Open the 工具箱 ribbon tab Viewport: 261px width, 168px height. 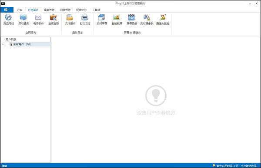pyautogui.click(x=96, y=10)
